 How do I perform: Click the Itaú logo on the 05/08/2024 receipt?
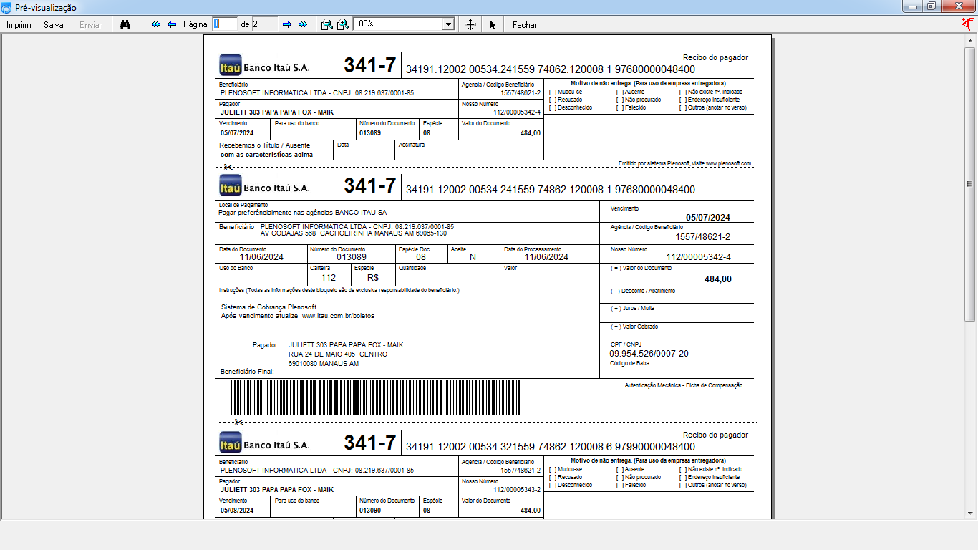click(x=230, y=443)
